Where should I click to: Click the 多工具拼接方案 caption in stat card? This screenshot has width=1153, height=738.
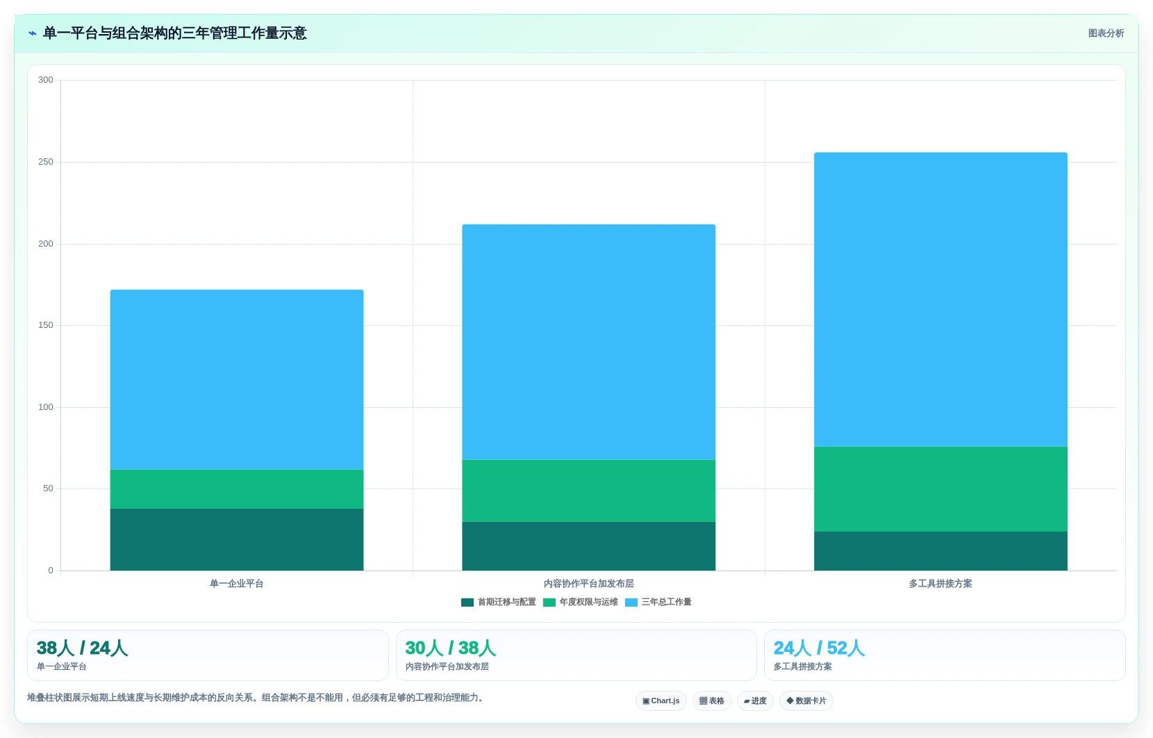point(803,666)
